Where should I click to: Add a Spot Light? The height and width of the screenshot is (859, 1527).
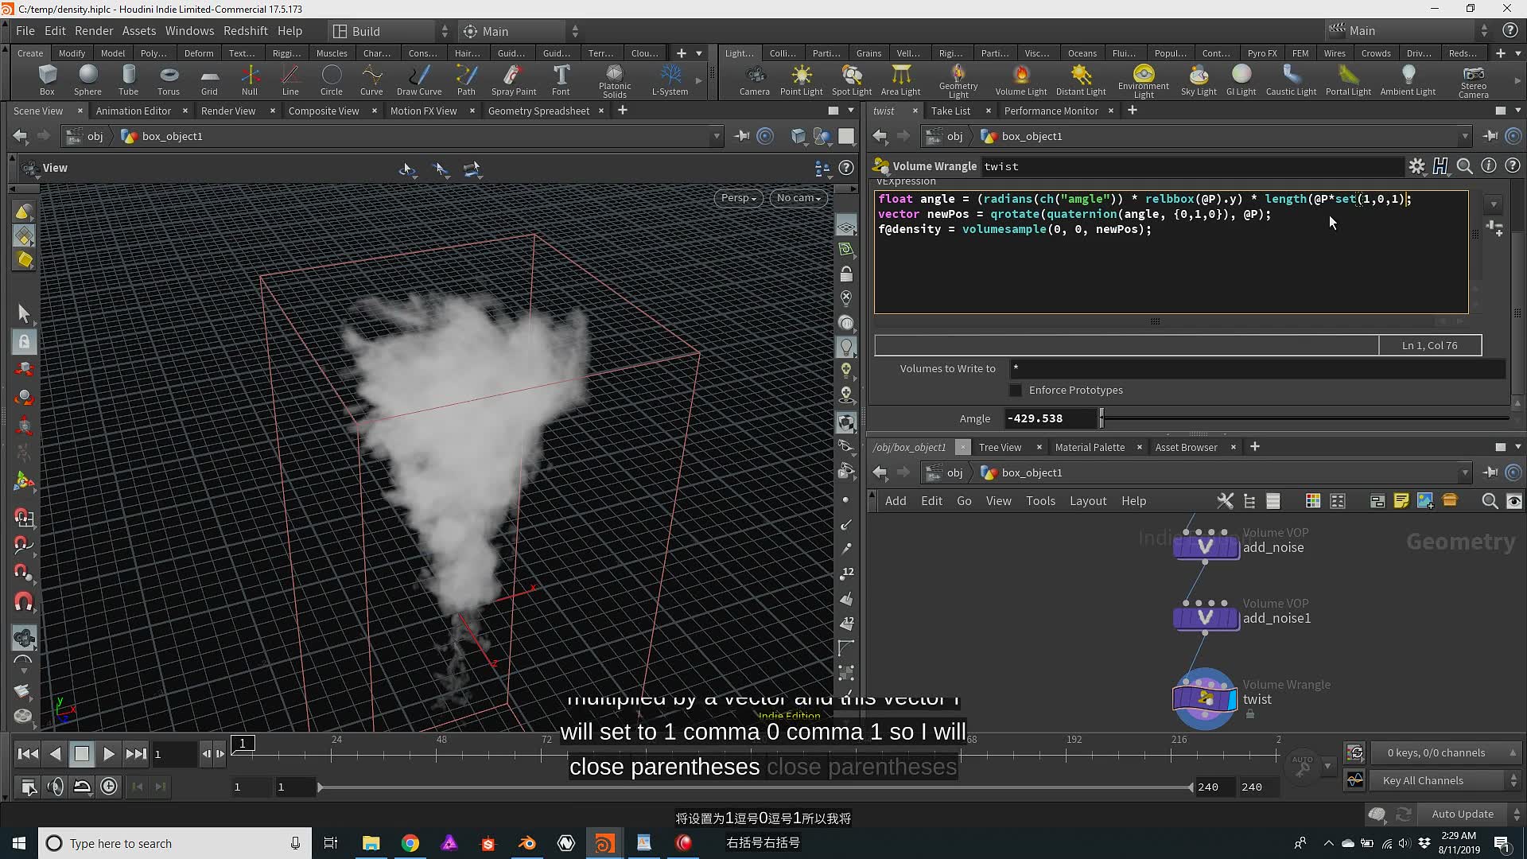click(852, 80)
